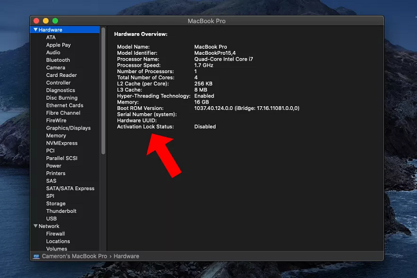
Task: Click the green zoom window button
Action: 55,21
